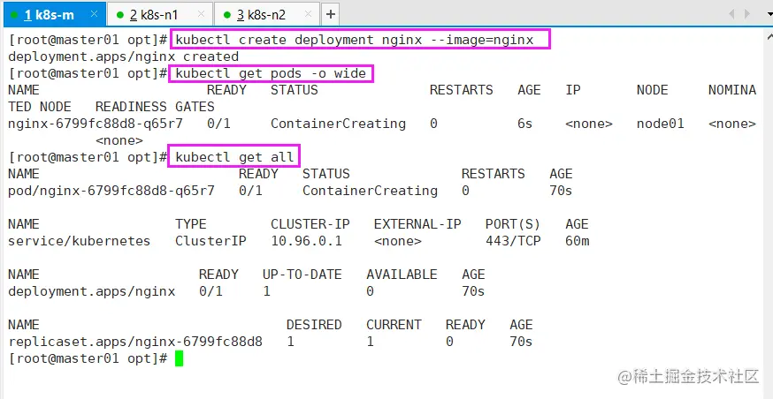Switch to the 1 k8s-m session tab
The height and width of the screenshot is (399, 773).
54,15
